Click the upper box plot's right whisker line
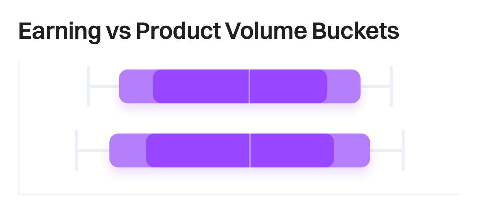The width and height of the screenshot is (478, 213). click(x=376, y=86)
